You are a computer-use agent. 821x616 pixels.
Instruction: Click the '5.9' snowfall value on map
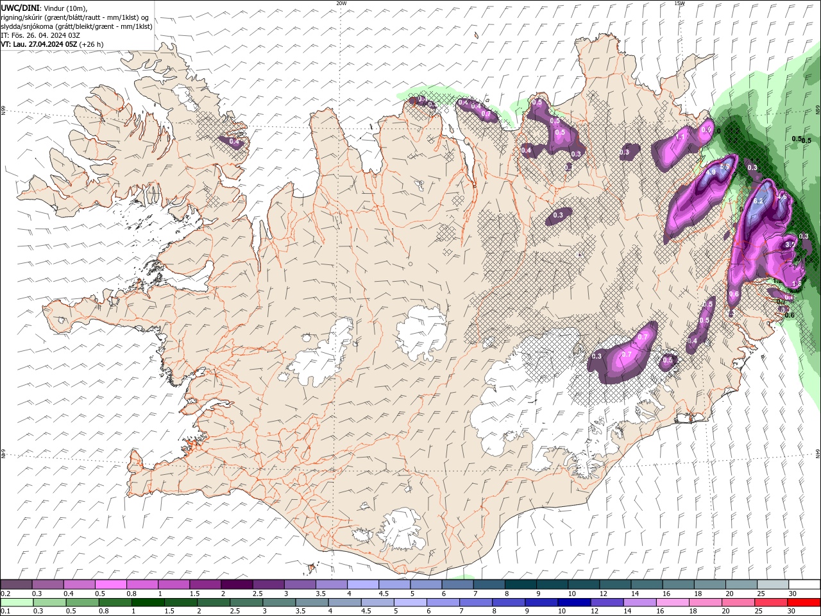tap(725, 166)
